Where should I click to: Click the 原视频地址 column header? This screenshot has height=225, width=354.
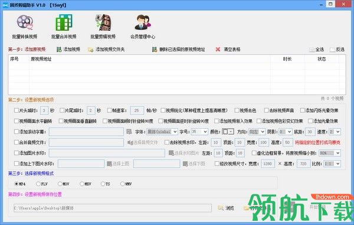(150, 59)
